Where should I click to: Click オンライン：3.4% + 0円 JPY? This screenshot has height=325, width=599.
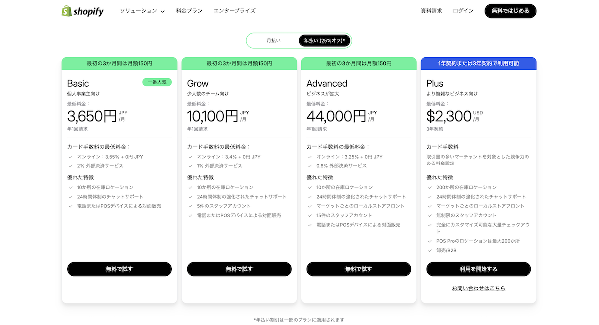pyautogui.click(x=229, y=157)
